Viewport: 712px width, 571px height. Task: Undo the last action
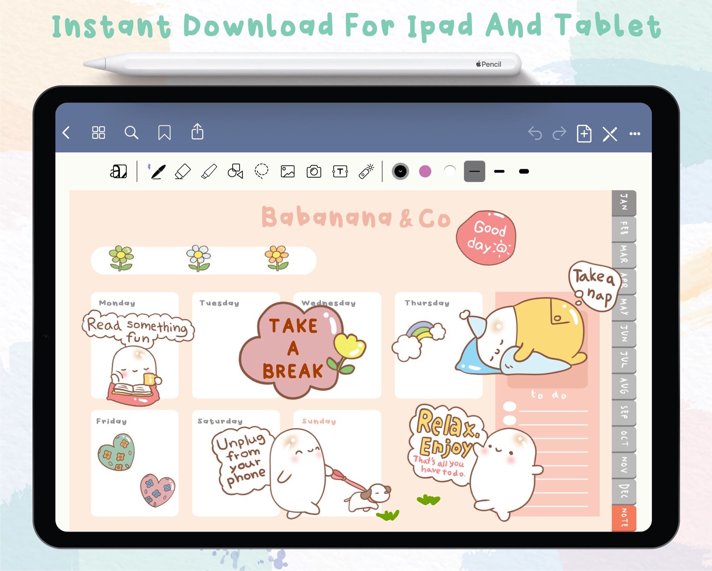click(535, 133)
